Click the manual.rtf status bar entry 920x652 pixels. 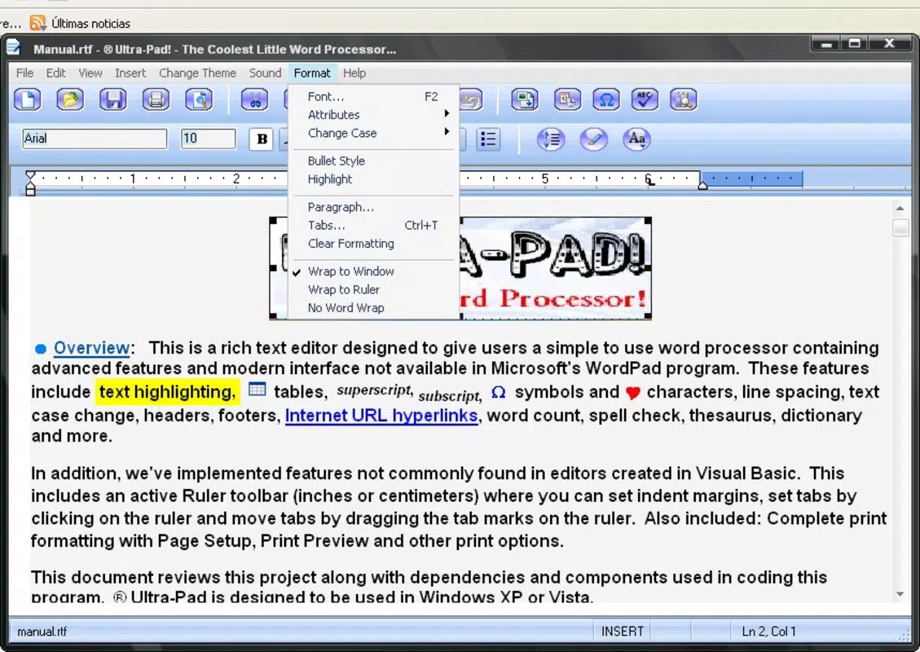point(42,632)
